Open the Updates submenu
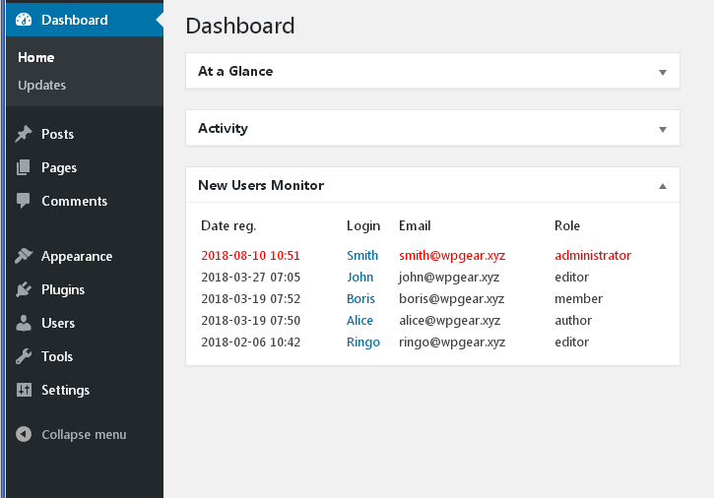The width and height of the screenshot is (714, 498). point(42,85)
